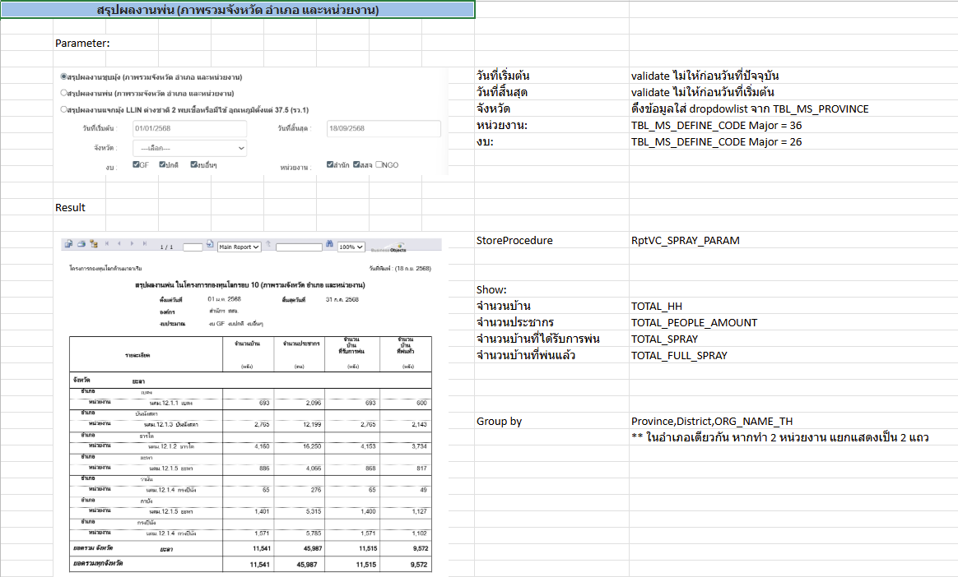
Task: Click the page number input box in the viewer toolbar
Action: (193, 247)
